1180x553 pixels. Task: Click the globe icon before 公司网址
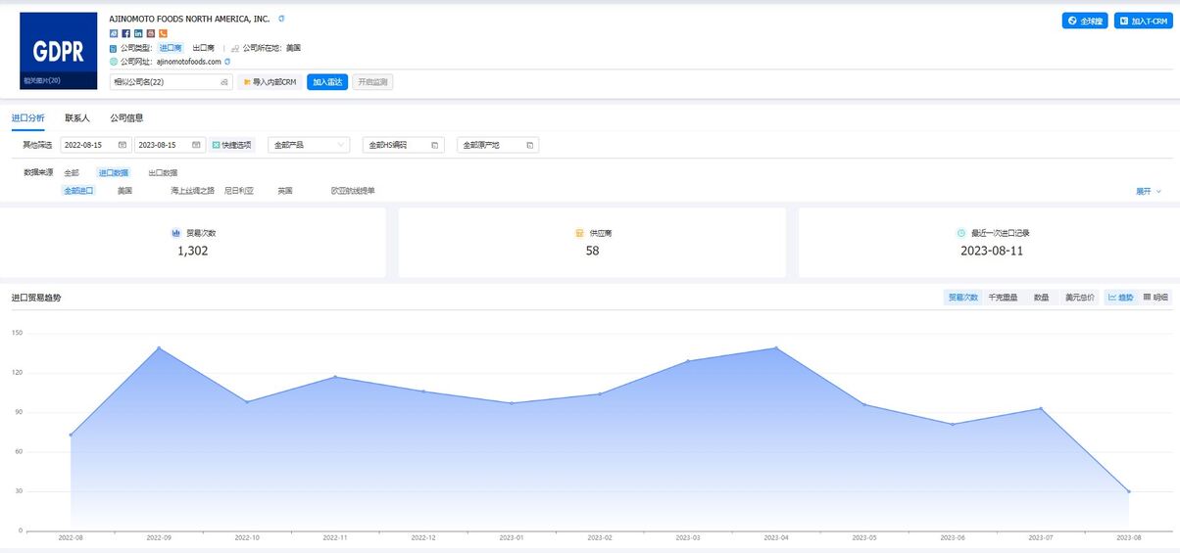[114, 62]
